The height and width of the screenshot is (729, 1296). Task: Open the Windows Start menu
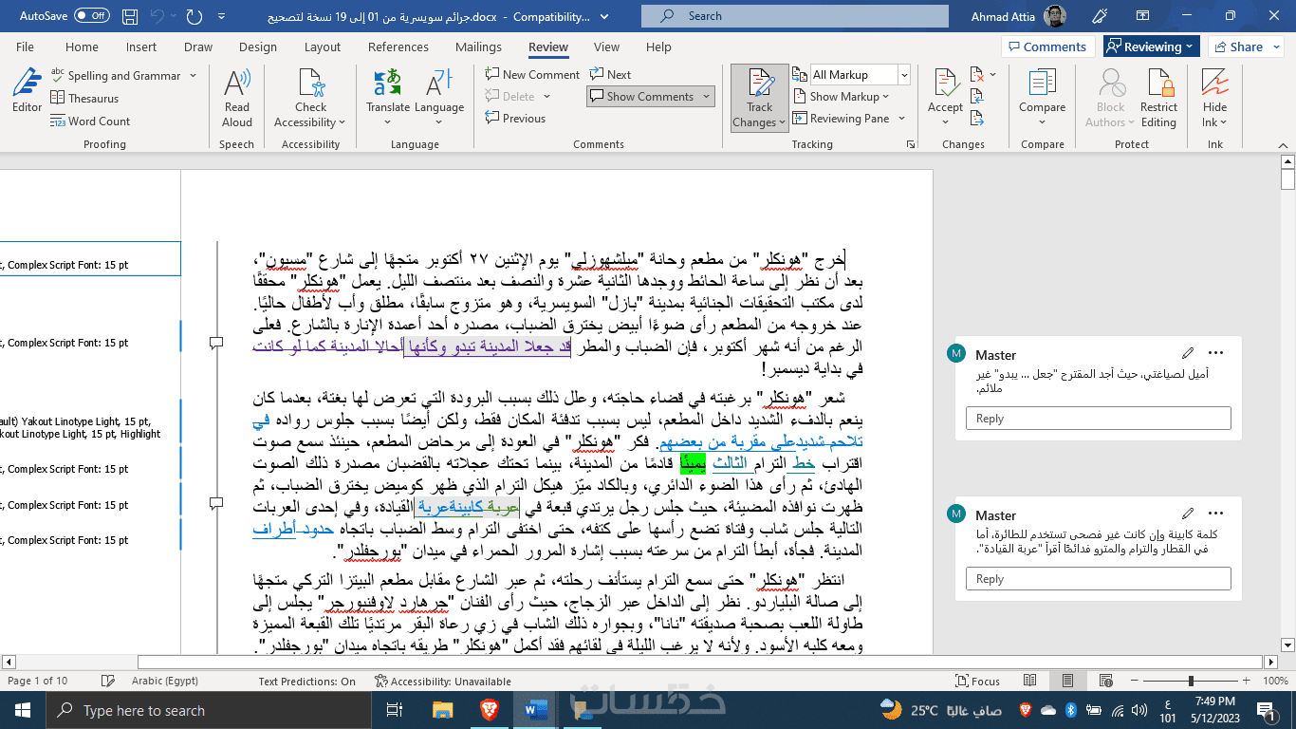coord(23,710)
